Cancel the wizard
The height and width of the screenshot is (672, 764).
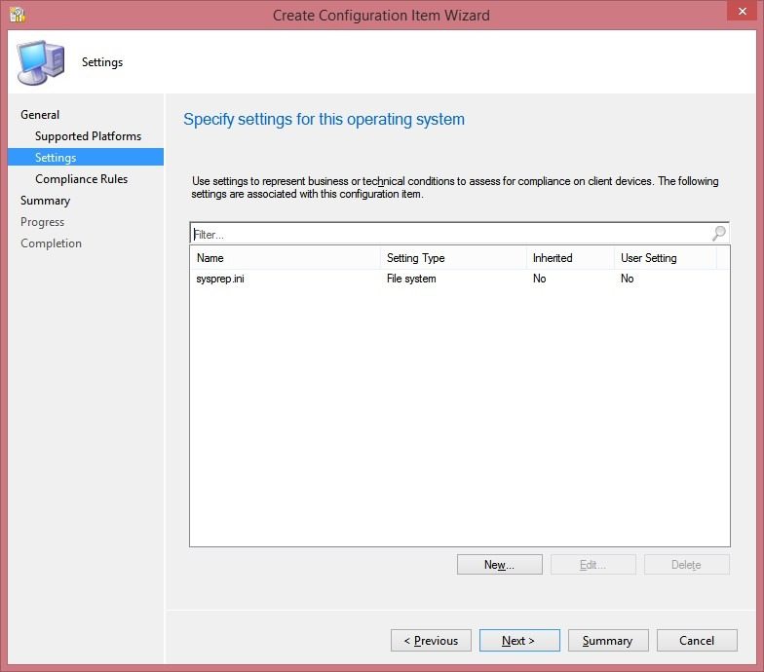pos(697,641)
